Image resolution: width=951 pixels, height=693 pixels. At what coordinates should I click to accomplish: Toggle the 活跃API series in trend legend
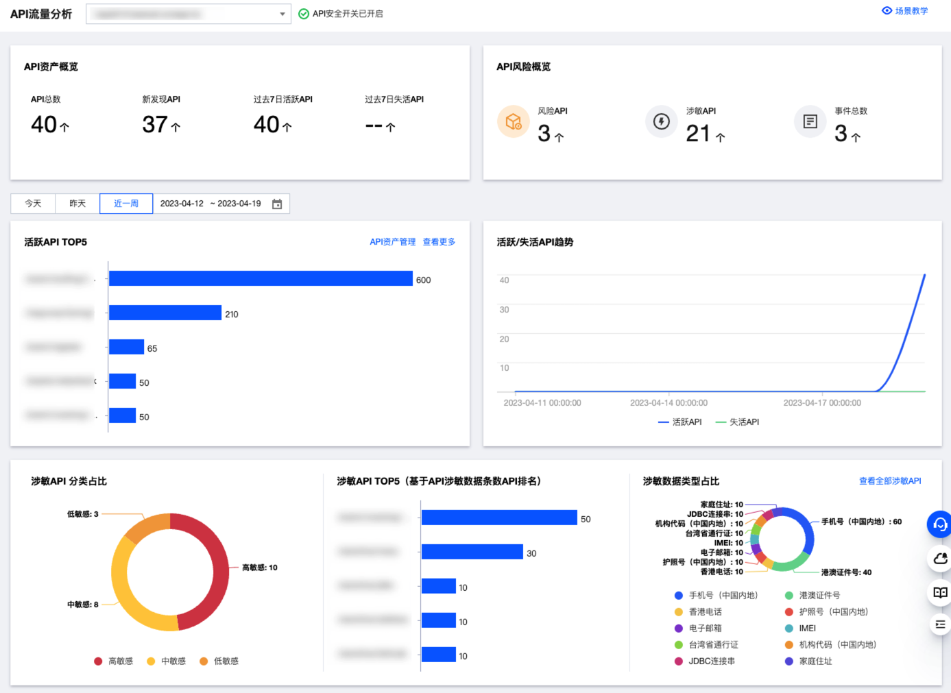pyautogui.click(x=679, y=422)
